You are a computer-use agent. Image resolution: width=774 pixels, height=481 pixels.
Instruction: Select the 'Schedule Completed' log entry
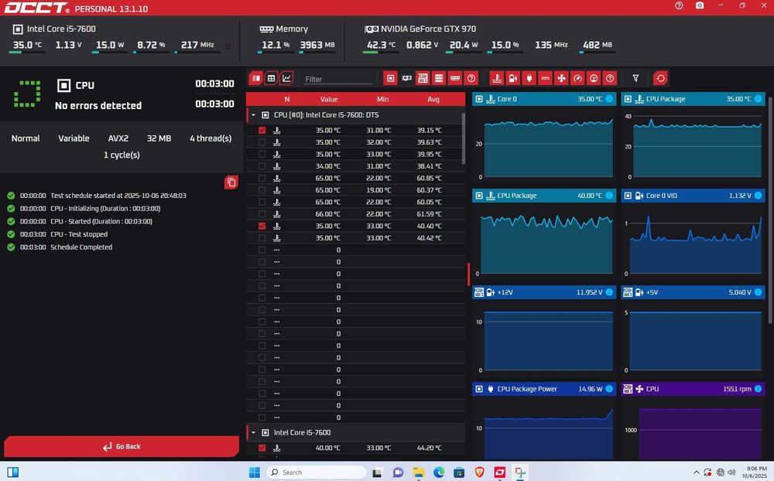(x=81, y=247)
